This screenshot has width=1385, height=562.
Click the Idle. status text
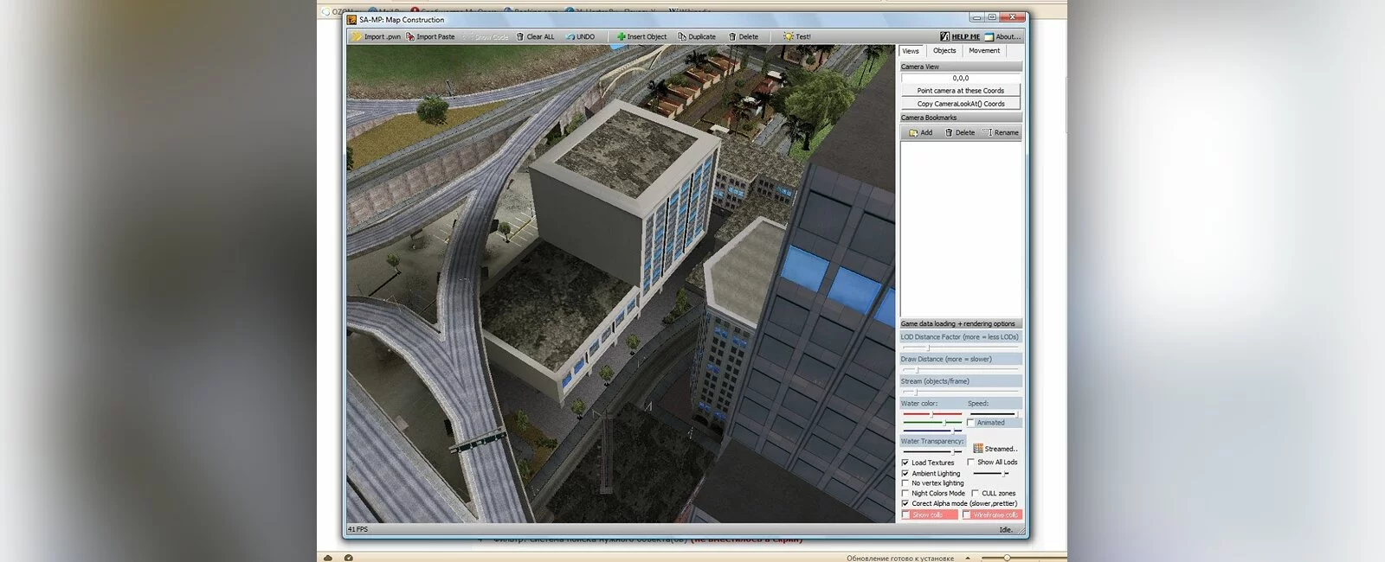tap(1006, 529)
